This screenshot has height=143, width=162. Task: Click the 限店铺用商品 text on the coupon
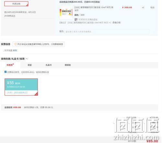tap(20, 93)
